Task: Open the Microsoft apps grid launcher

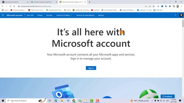Action: click(x=3, y=15)
